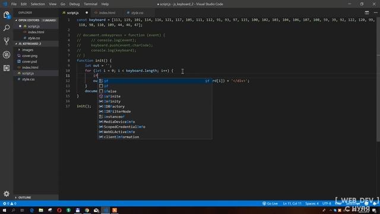Click the errors and warnings status indicator
This screenshot has height=214, width=380.
(9, 203)
